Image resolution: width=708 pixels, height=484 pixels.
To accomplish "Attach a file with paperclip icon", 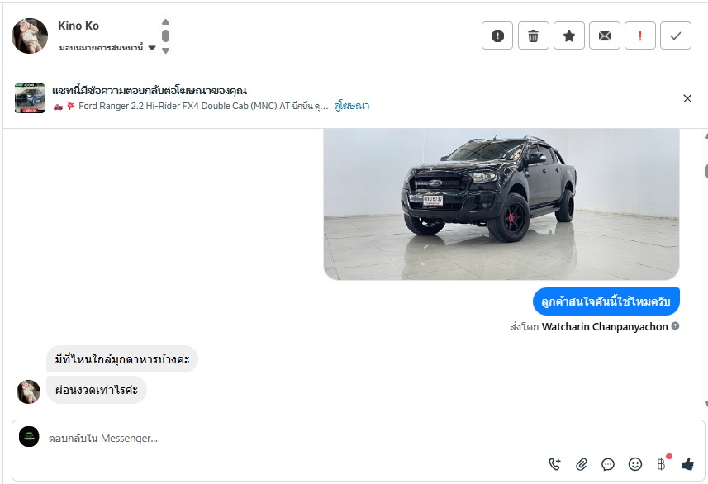I will pos(581,463).
